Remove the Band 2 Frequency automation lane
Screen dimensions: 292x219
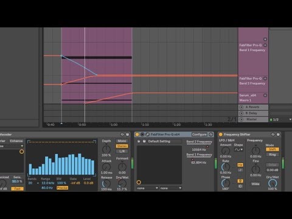click(x=265, y=78)
